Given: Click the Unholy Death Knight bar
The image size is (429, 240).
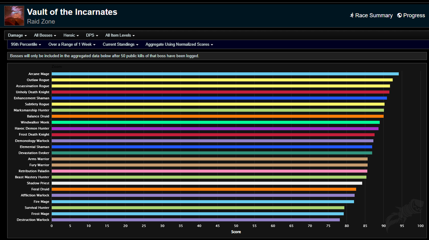Looking at the screenshot, I should coord(221,92).
